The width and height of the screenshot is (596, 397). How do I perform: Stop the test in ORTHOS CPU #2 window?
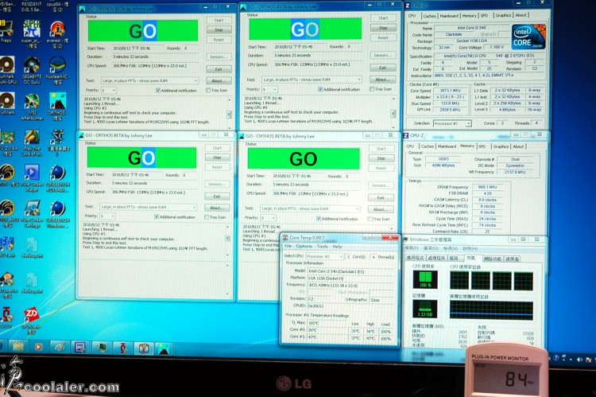pyautogui.click(x=219, y=29)
